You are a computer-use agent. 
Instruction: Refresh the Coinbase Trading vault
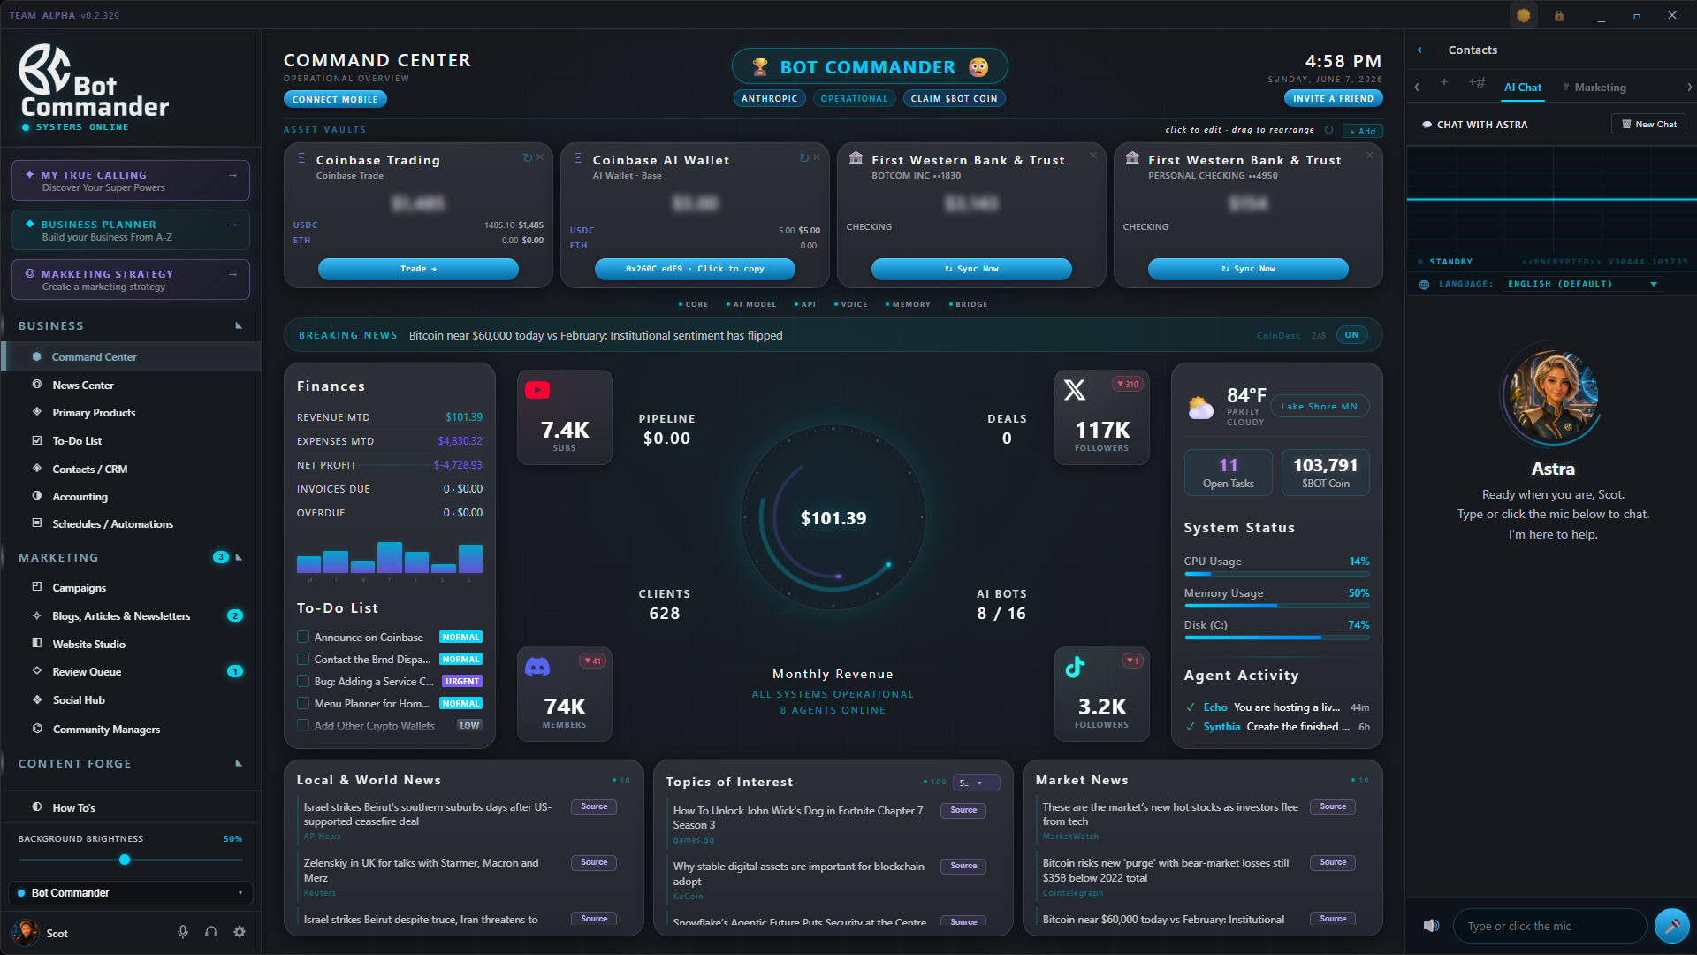pos(528,158)
